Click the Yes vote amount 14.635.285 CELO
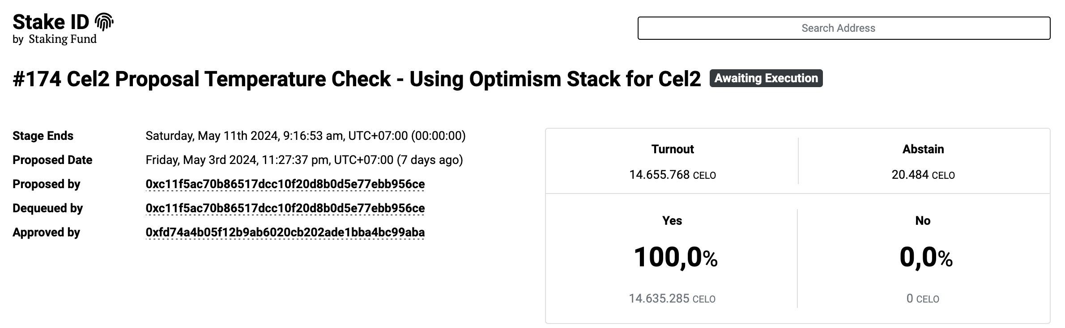1065x328 pixels. [672, 299]
